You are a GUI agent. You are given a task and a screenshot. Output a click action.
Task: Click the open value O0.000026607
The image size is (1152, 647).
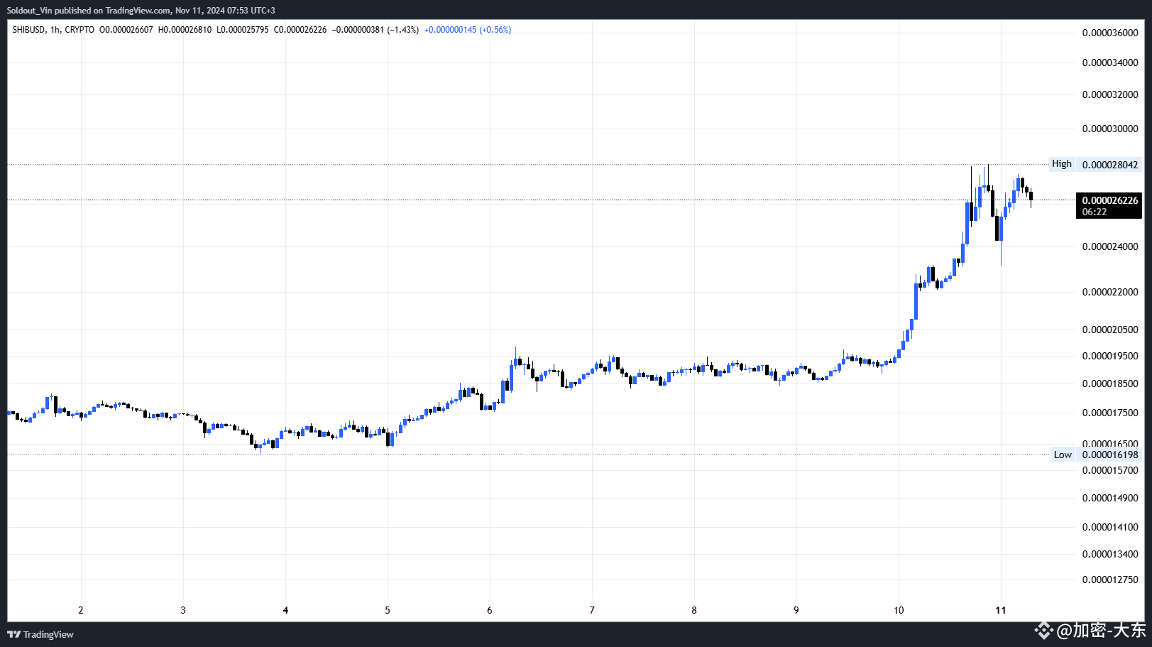(x=126, y=30)
